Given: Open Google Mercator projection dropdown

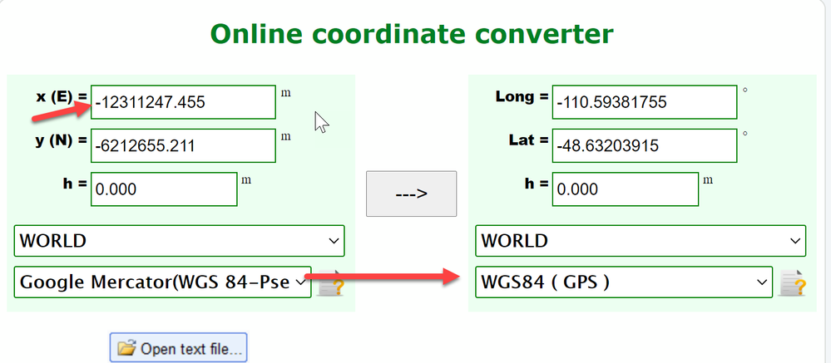Looking at the screenshot, I should pos(163,282).
